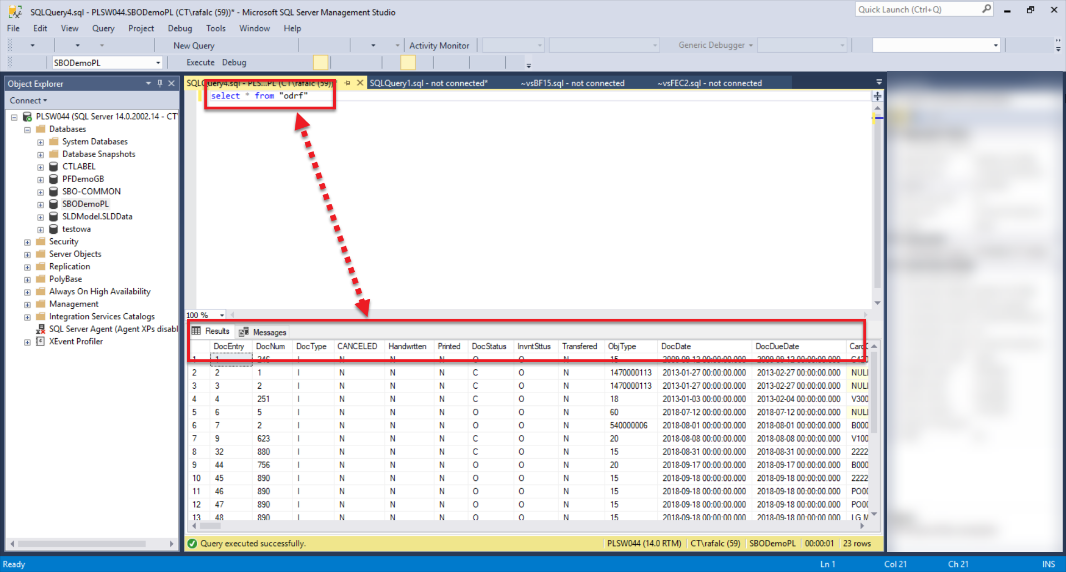Click the PLSW044 server connection icon
This screenshot has width=1066, height=572.
(27, 116)
